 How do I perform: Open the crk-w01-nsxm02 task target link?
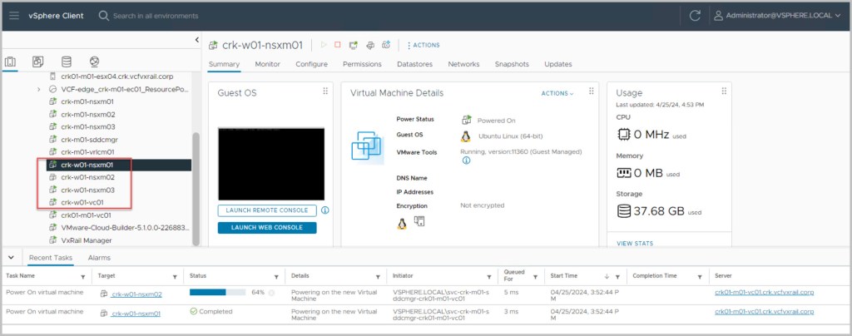click(136, 294)
